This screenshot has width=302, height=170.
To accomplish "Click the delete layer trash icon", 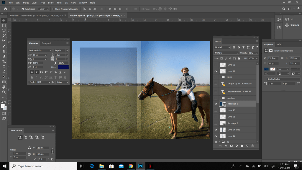I will 252,146.
